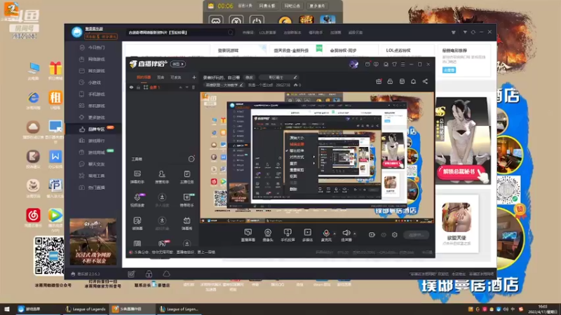
Task: Add the camera (摄像头) source
Action: (268, 235)
